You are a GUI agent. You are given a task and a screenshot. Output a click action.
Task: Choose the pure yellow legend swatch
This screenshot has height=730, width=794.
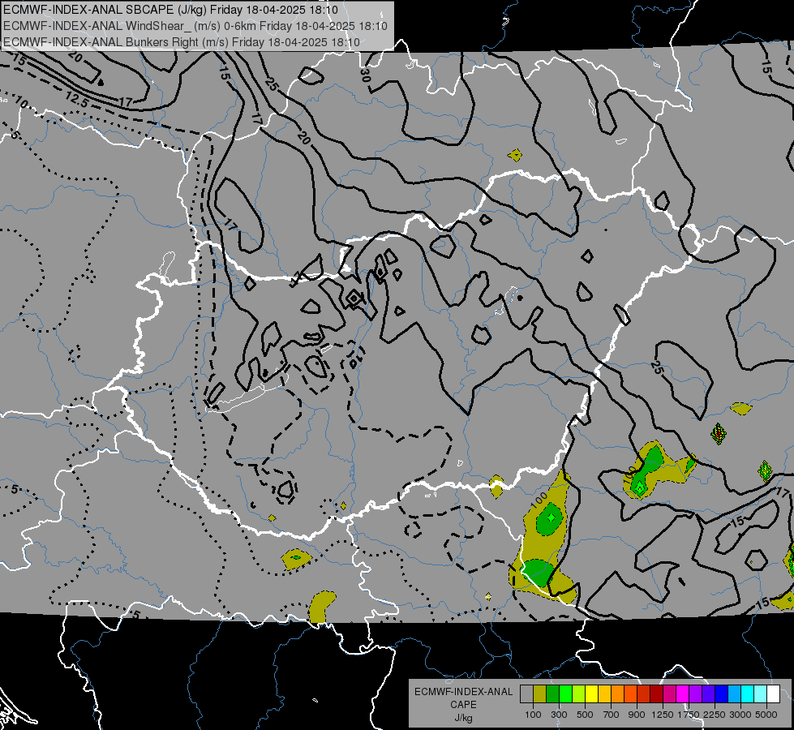tap(591, 693)
